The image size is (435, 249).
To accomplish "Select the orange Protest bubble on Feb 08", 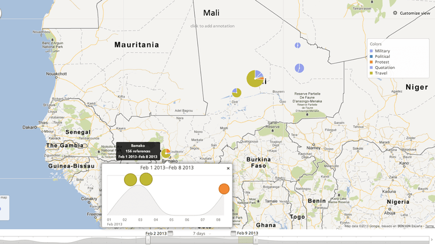I will [x=224, y=189].
